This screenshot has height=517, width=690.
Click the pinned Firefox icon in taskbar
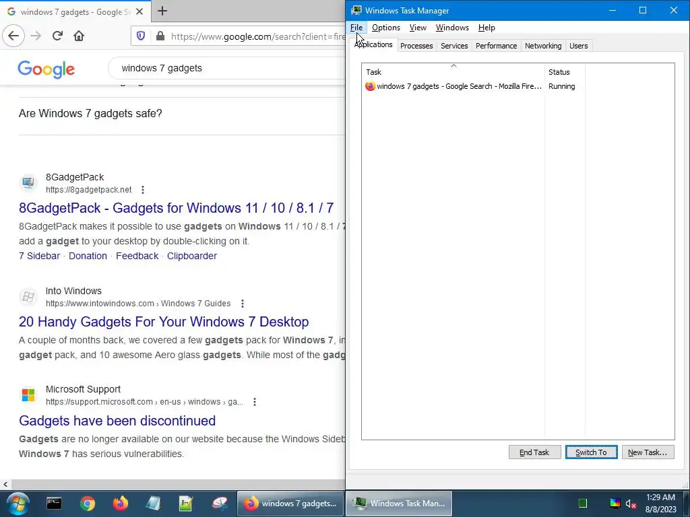click(x=120, y=504)
